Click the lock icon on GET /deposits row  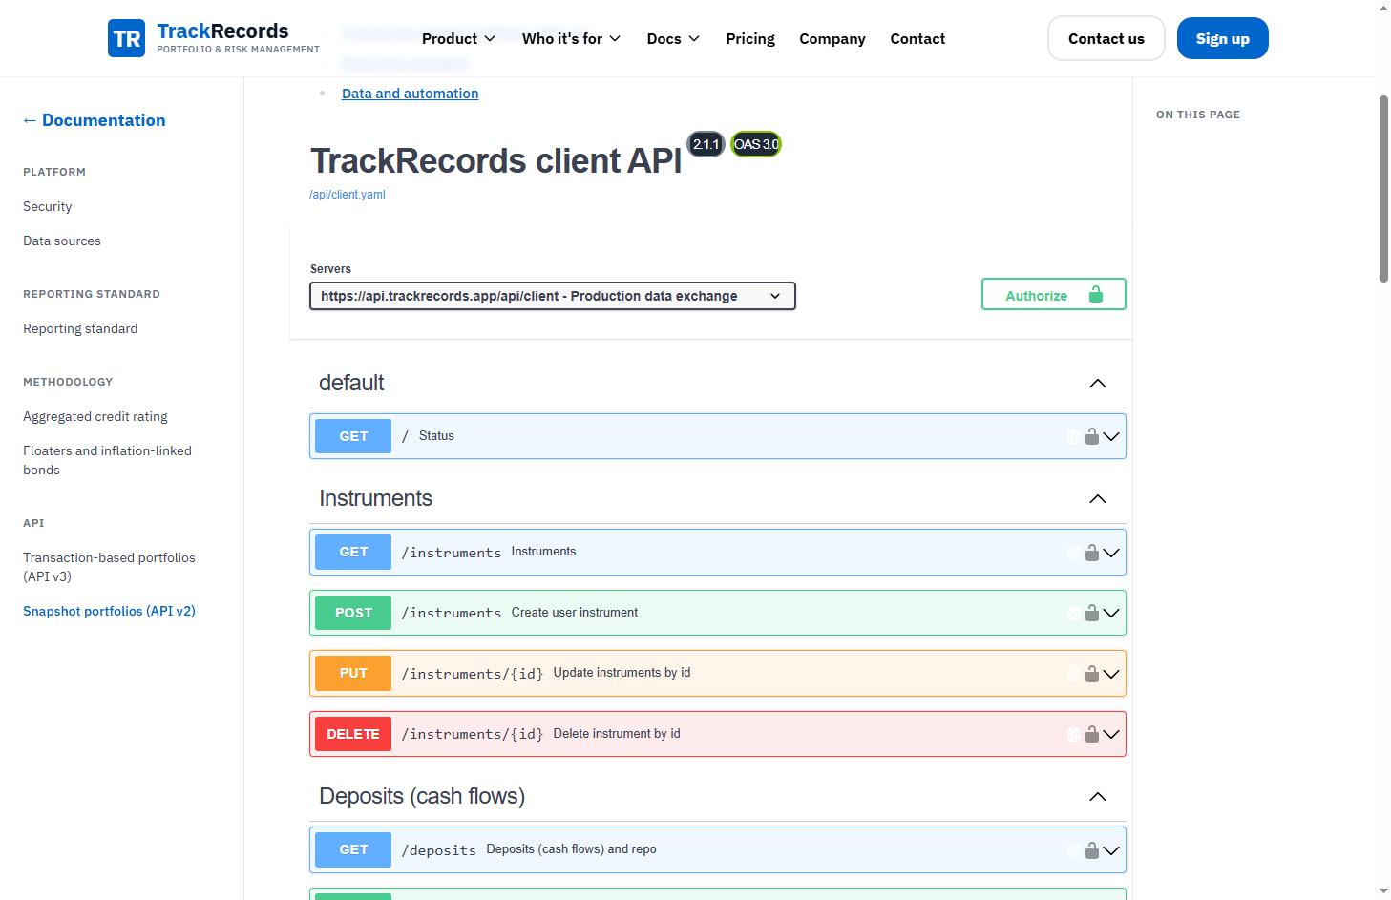tap(1092, 850)
